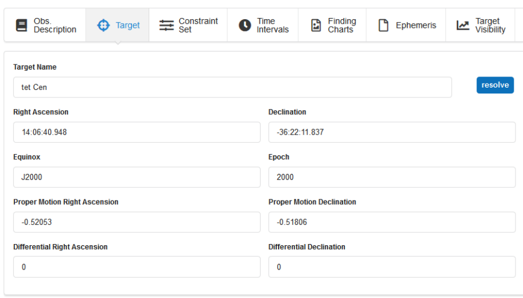523x298 pixels.
Task: Edit the Equinox field showing J2000
Action: pos(136,177)
